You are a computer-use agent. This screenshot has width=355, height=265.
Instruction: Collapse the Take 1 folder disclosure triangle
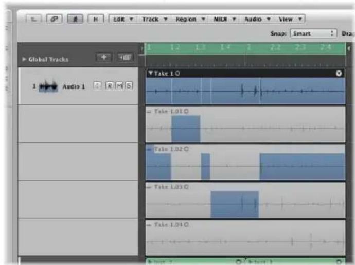pyautogui.click(x=151, y=73)
